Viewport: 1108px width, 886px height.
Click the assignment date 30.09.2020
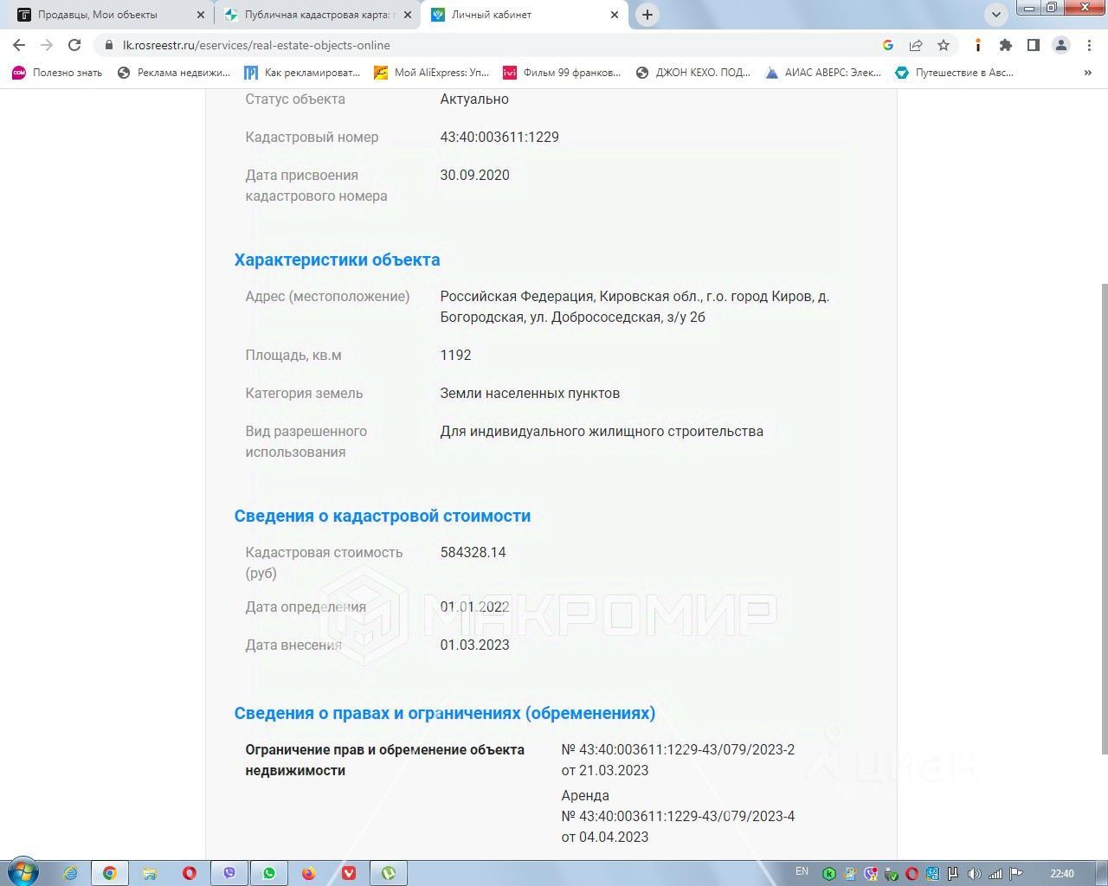click(x=474, y=175)
